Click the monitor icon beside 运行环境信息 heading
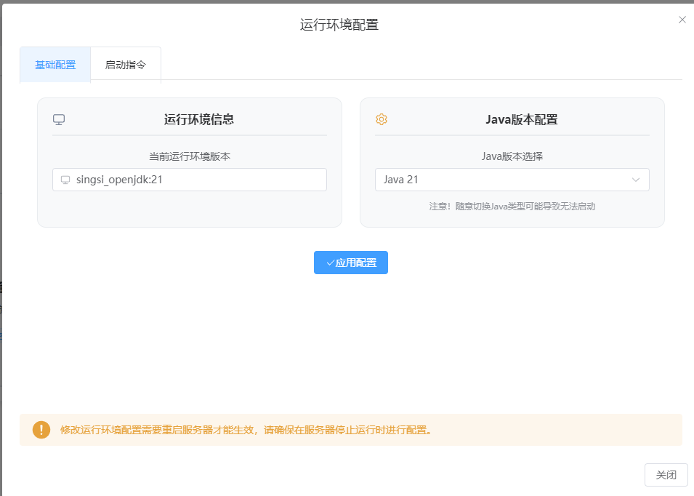This screenshot has height=496, width=694. click(59, 119)
